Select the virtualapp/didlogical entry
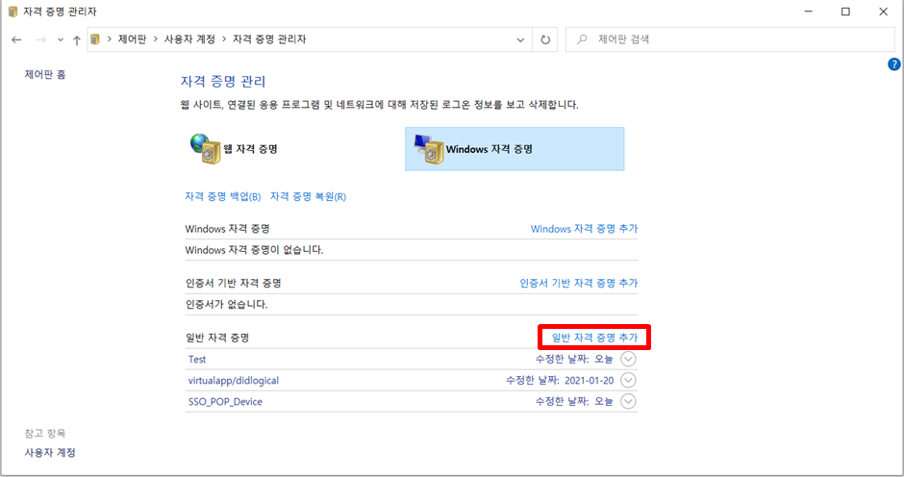The width and height of the screenshot is (904, 477). point(234,381)
